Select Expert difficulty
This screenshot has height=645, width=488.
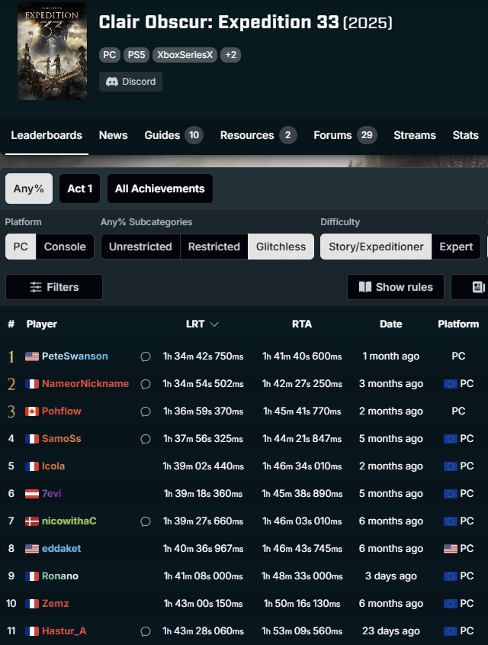click(456, 247)
